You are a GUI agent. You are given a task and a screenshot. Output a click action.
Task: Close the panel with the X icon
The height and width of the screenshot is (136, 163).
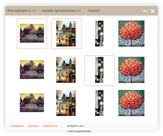pyautogui.click(x=153, y=11)
